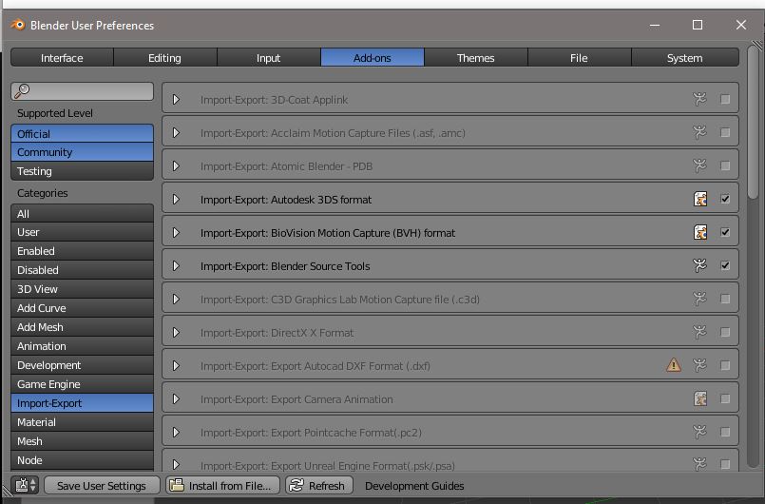Viewport: 765px width, 504px height.
Task: Expand BioVision Motion Capture add-on details
Action: click(176, 232)
